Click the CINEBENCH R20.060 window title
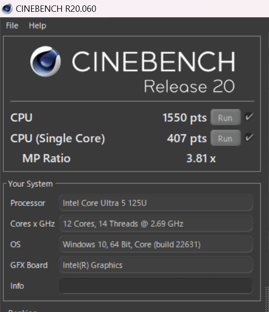Viewport: 269px width, 312px height. [x=56, y=9]
